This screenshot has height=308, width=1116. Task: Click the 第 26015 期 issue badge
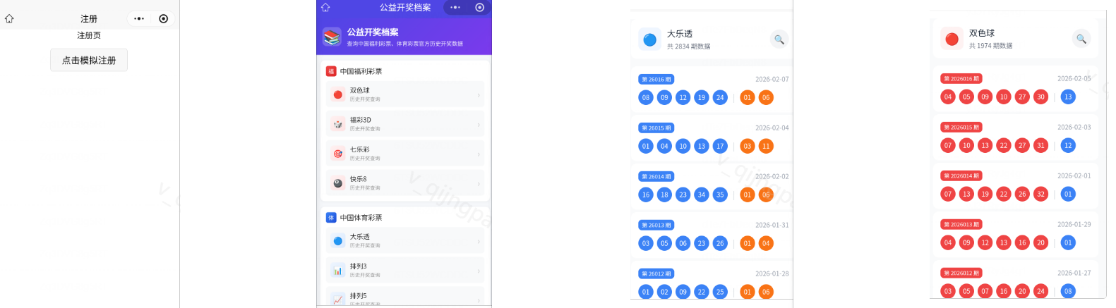point(656,128)
